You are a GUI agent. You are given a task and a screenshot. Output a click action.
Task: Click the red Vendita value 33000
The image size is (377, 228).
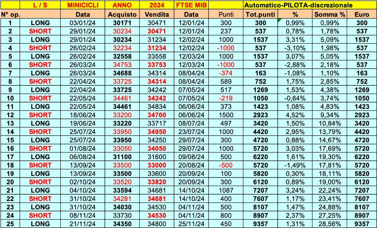(157, 165)
